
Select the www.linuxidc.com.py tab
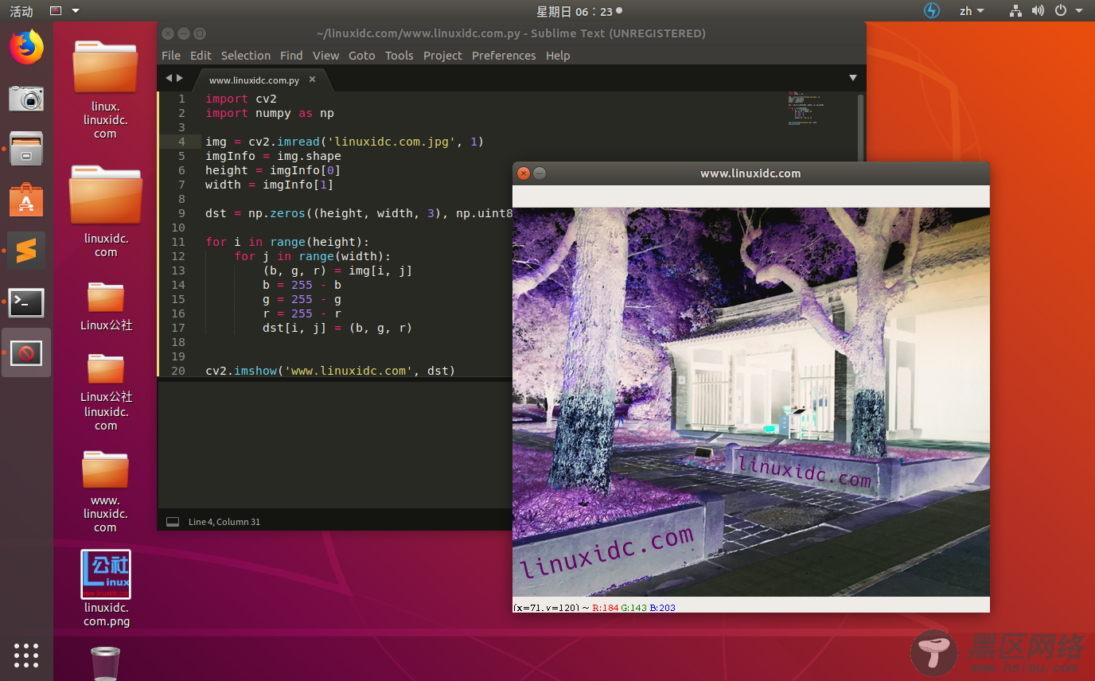(x=254, y=80)
